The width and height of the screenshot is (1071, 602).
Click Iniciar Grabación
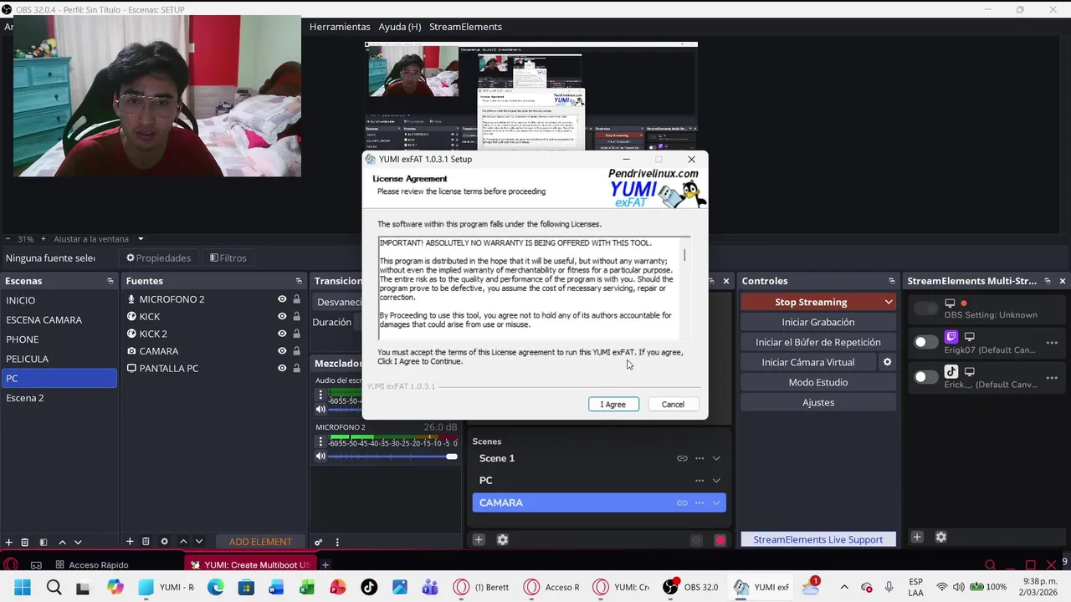818,322
